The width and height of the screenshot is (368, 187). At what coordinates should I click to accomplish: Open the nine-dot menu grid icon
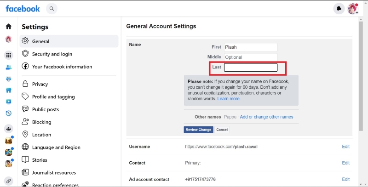[9, 55]
